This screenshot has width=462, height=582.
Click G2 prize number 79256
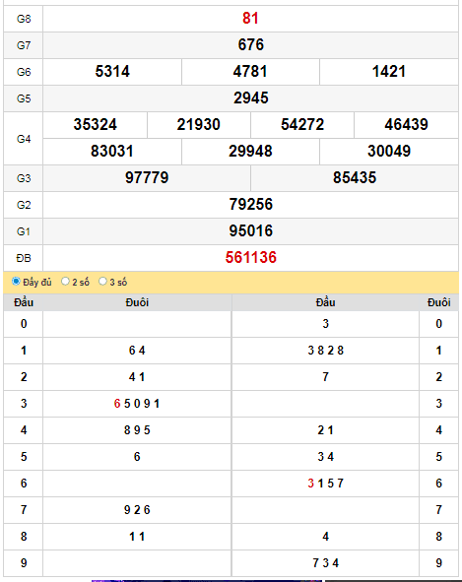coord(250,205)
